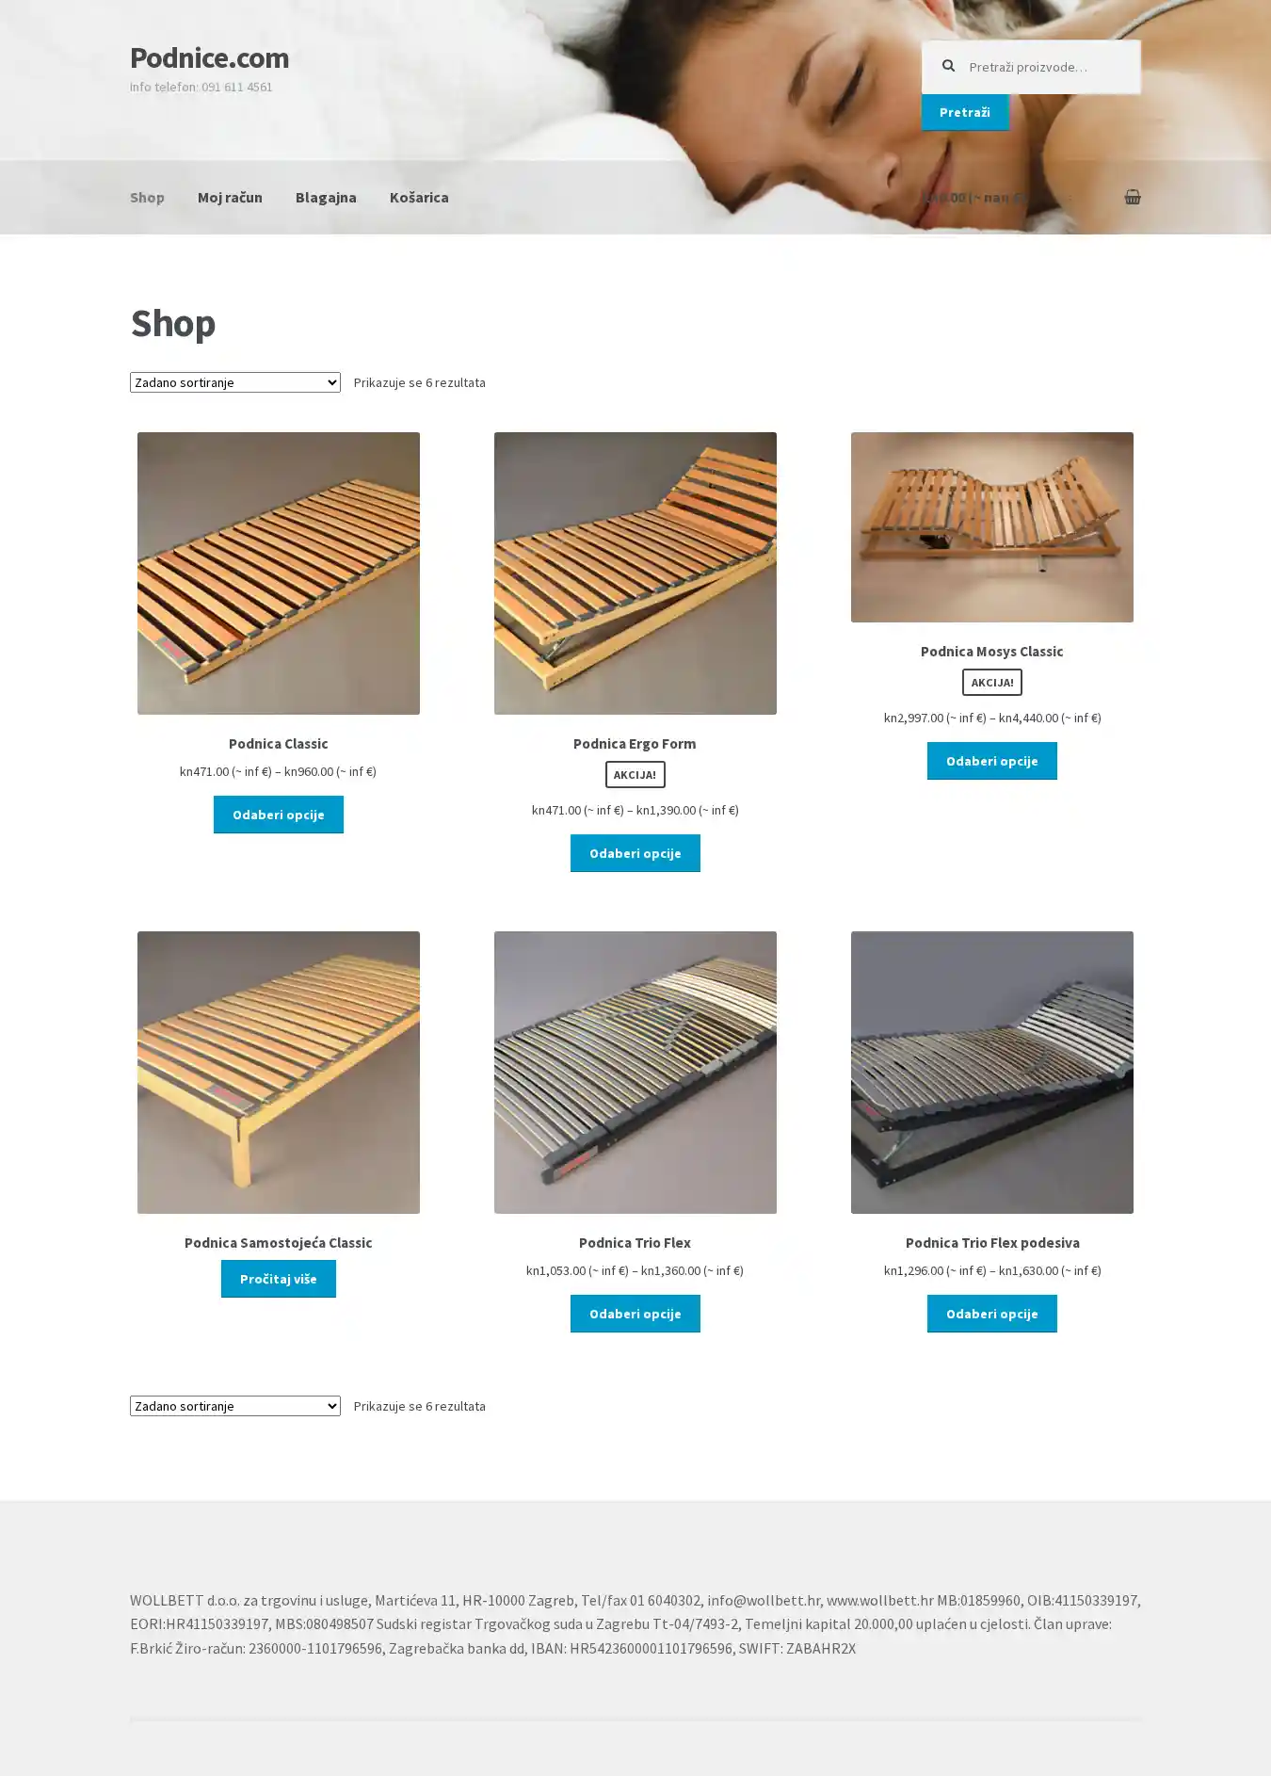Open the Podnica Classic product image
1271x1776 pixels.
pyautogui.click(x=279, y=573)
